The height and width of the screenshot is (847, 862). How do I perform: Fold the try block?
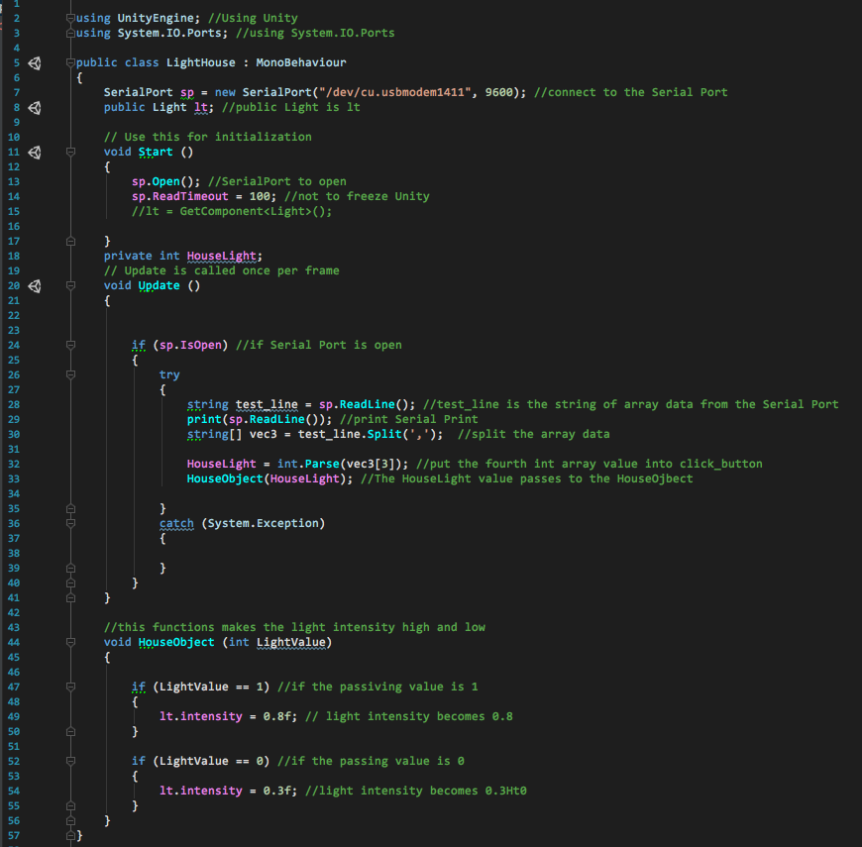pos(70,374)
